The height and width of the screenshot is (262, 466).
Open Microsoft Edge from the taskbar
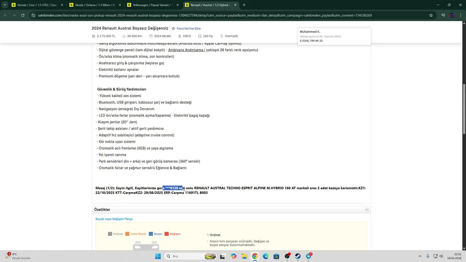[266, 256]
